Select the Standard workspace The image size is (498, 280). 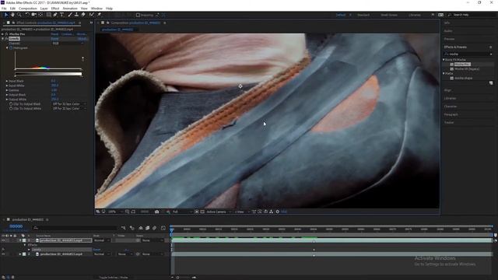(363, 15)
